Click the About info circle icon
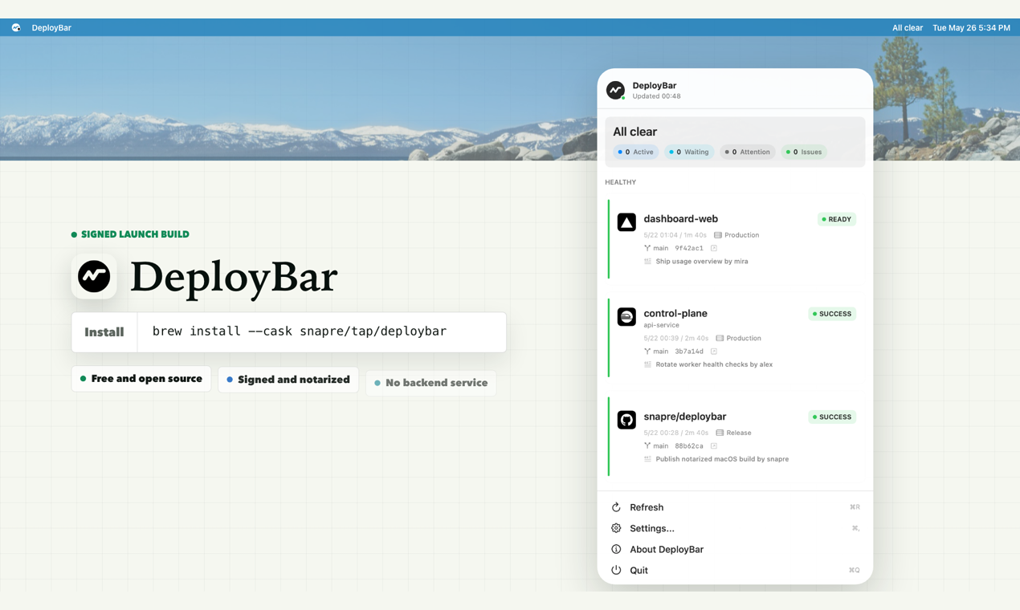The width and height of the screenshot is (1020, 610). click(616, 549)
